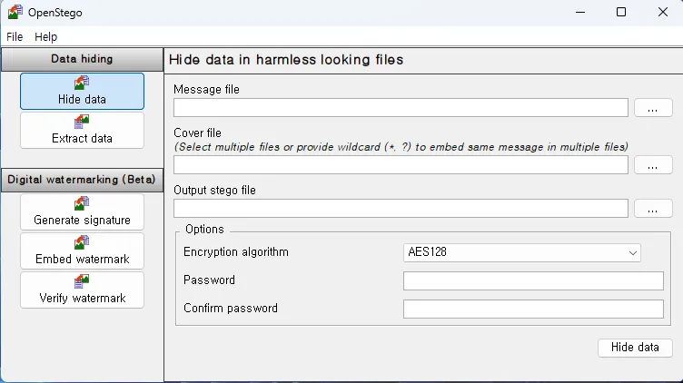Open the Extract data panel
Screen dimensions: 683x383
pyautogui.click(x=82, y=130)
